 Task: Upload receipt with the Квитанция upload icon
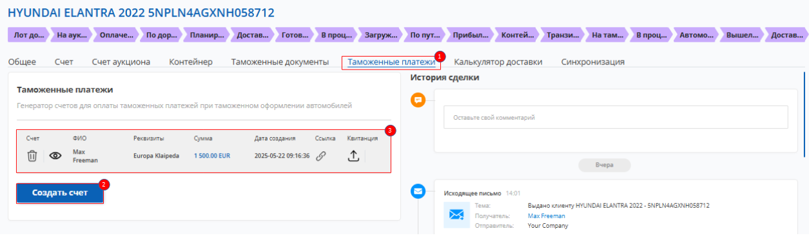tap(353, 156)
